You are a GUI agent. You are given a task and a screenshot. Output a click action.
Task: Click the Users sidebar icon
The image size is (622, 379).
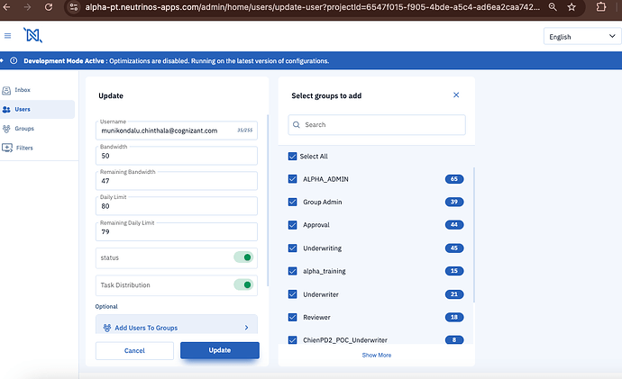point(6,110)
